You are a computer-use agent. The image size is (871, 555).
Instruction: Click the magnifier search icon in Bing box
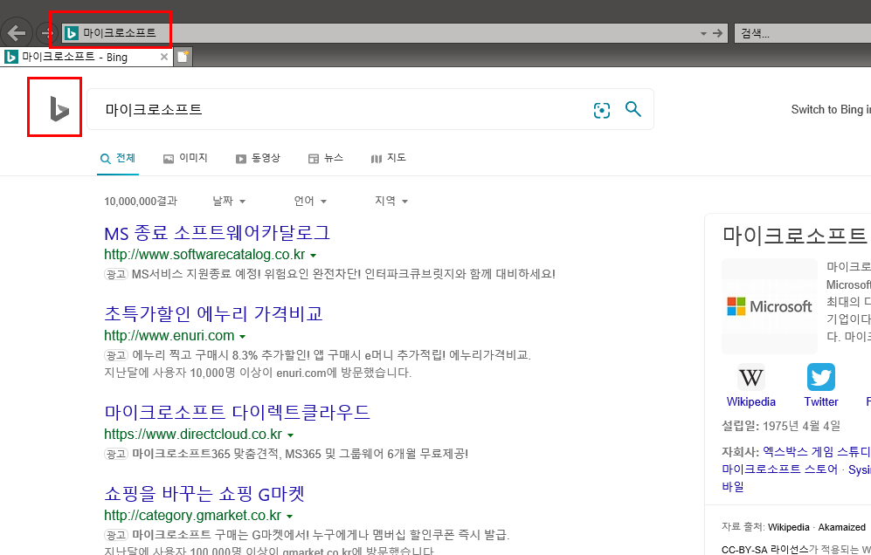(633, 109)
